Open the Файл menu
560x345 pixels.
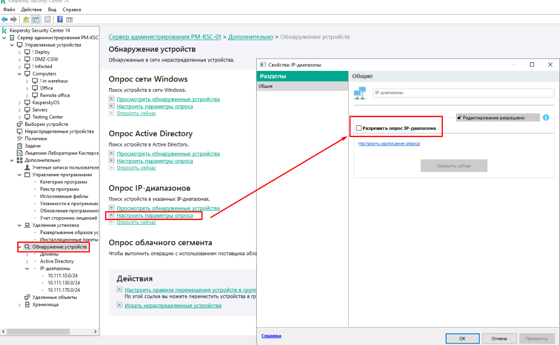(9, 9)
